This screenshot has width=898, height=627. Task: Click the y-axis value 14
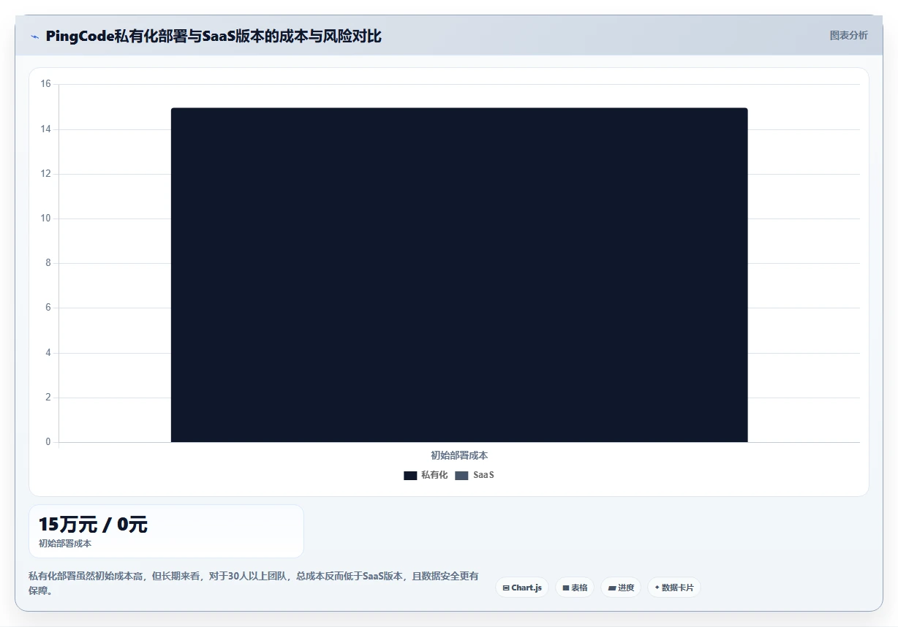click(x=45, y=129)
